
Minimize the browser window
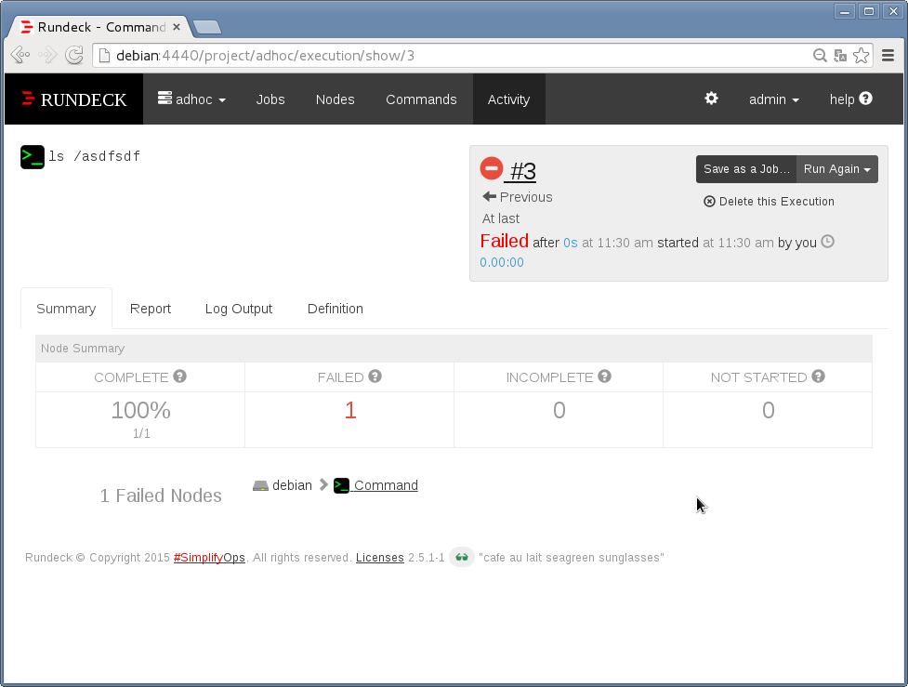click(x=845, y=11)
